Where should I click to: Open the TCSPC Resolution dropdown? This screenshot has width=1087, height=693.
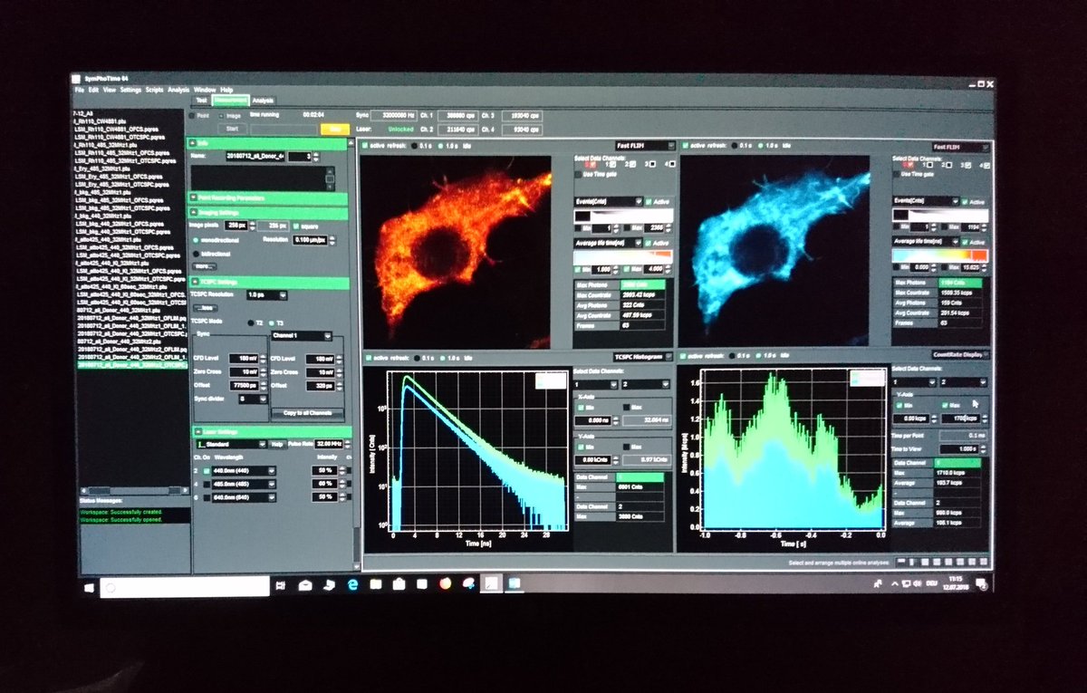[267, 295]
